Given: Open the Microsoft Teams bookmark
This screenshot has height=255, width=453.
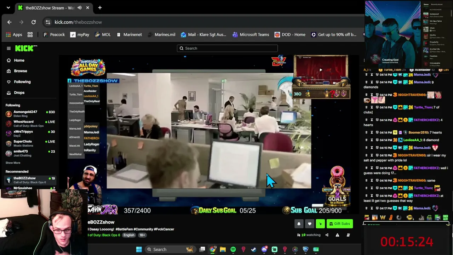Looking at the screenshot, I should [251, 35].
